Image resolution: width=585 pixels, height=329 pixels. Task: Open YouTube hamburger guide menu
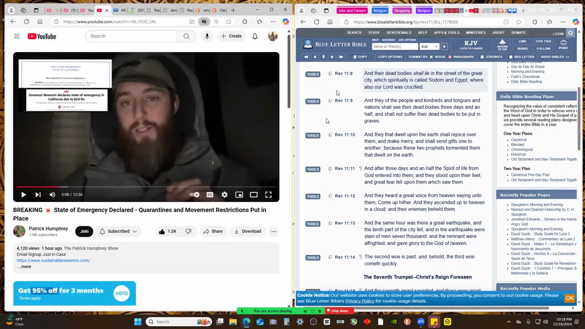pos(16,36)
